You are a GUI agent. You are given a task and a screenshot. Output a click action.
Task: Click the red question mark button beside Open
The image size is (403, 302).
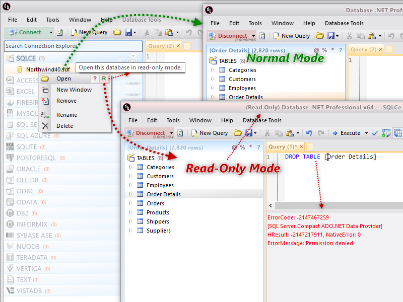pos(95,79)
